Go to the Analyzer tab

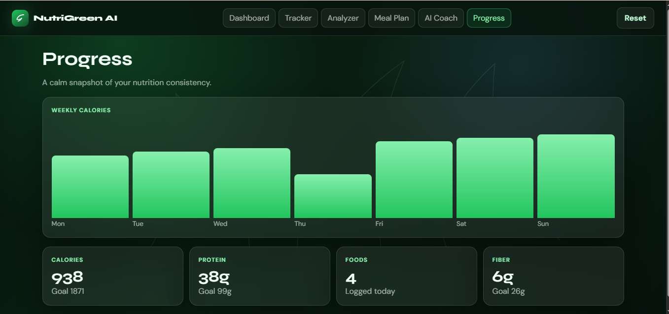343,18
